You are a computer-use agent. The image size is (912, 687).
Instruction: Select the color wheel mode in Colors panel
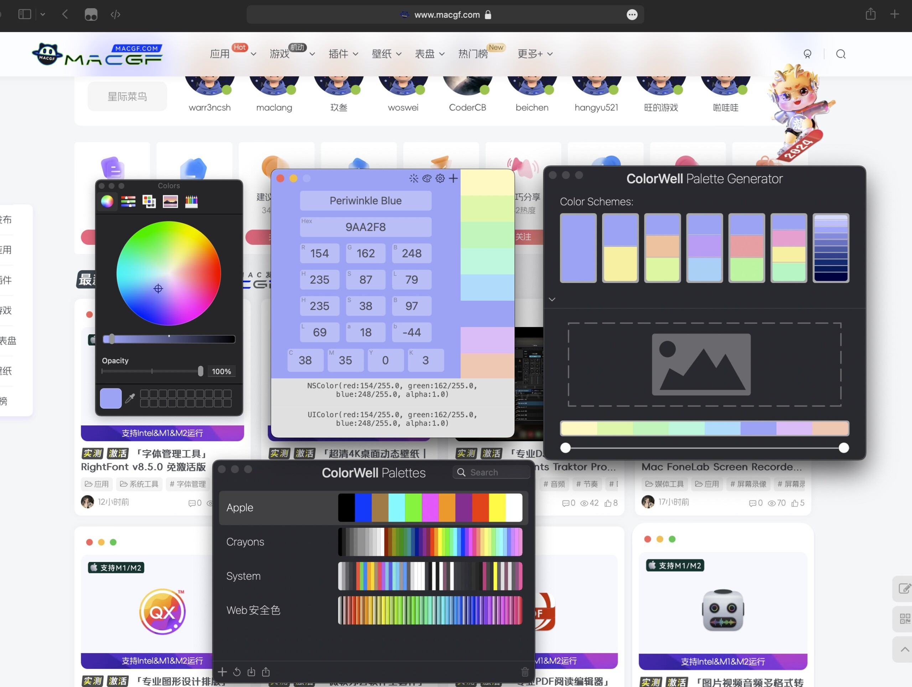tap(108, 202)
